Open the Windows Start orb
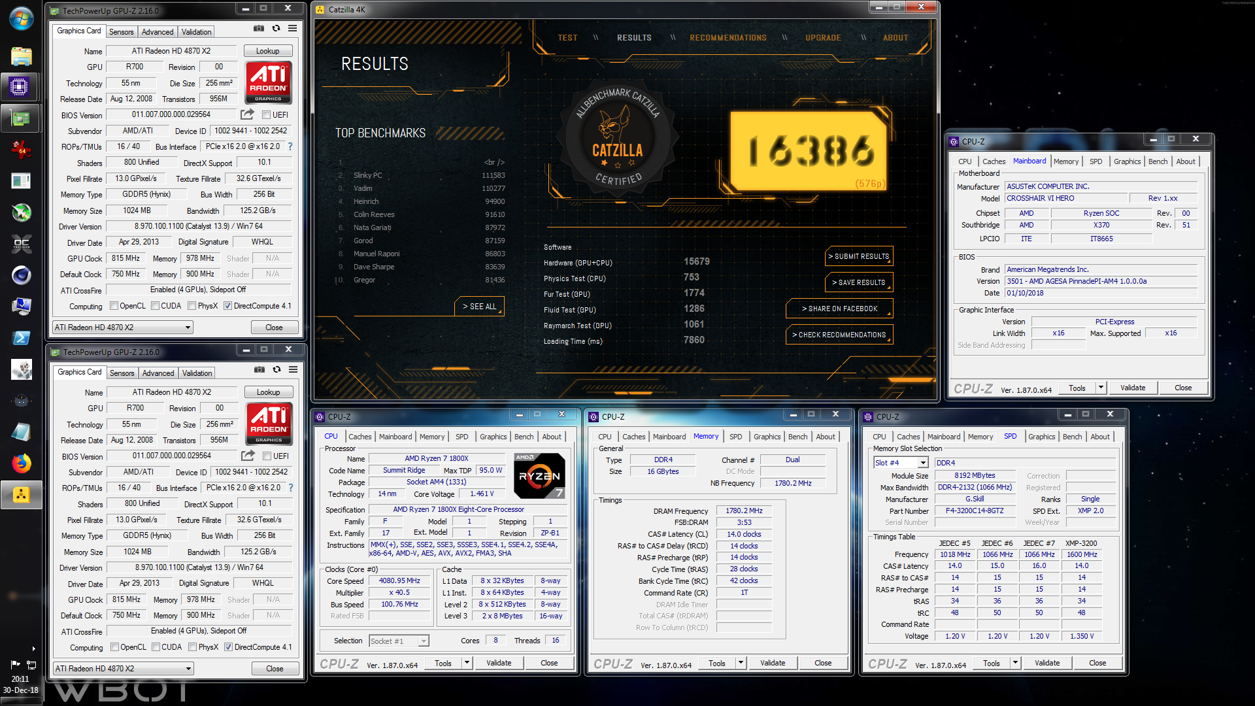 click(x=21, y=18)
